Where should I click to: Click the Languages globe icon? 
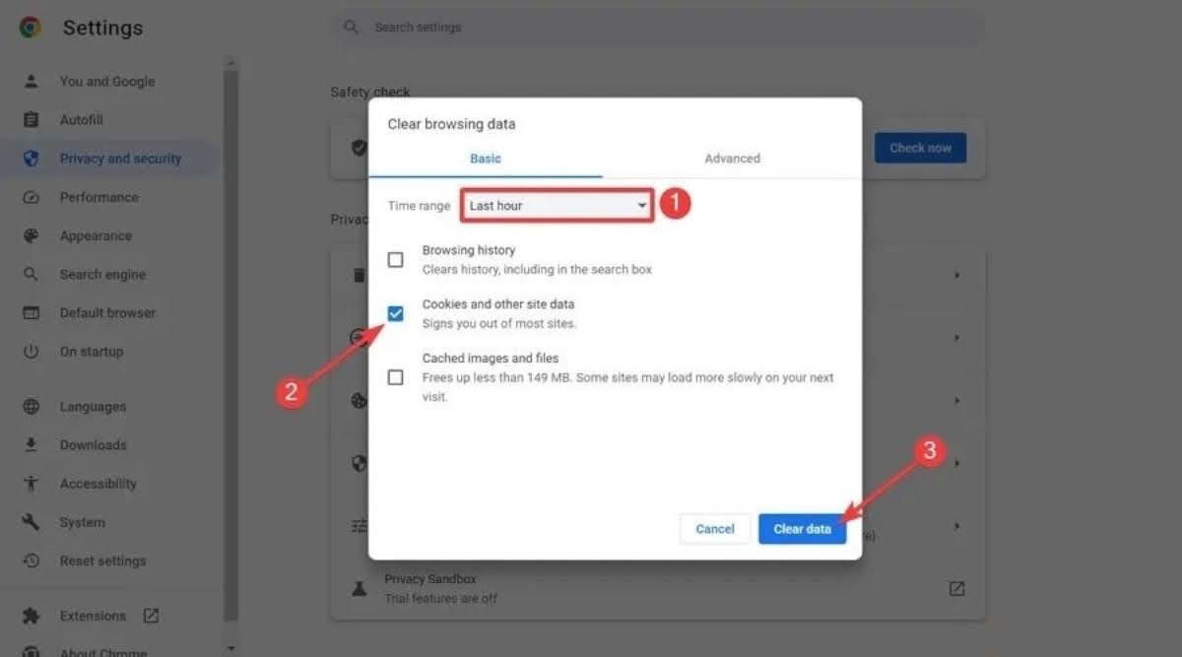point(32,406)
